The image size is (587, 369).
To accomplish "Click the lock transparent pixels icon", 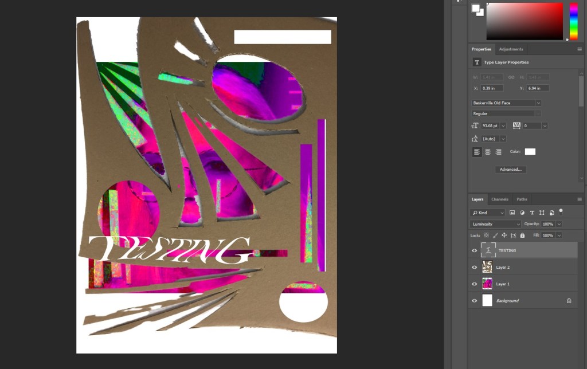I will [486, 235].
